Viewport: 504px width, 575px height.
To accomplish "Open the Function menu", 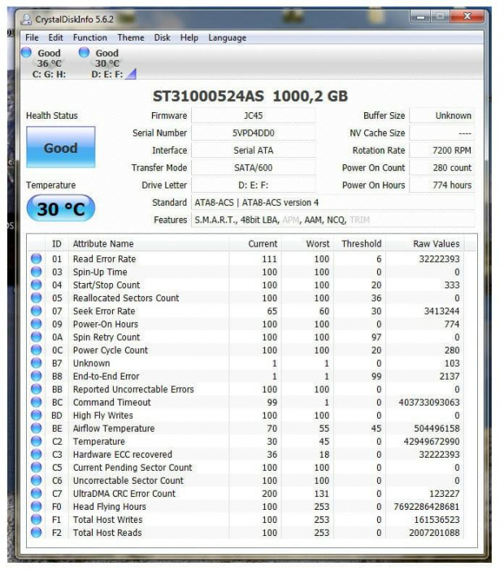I will click(89, 37).
